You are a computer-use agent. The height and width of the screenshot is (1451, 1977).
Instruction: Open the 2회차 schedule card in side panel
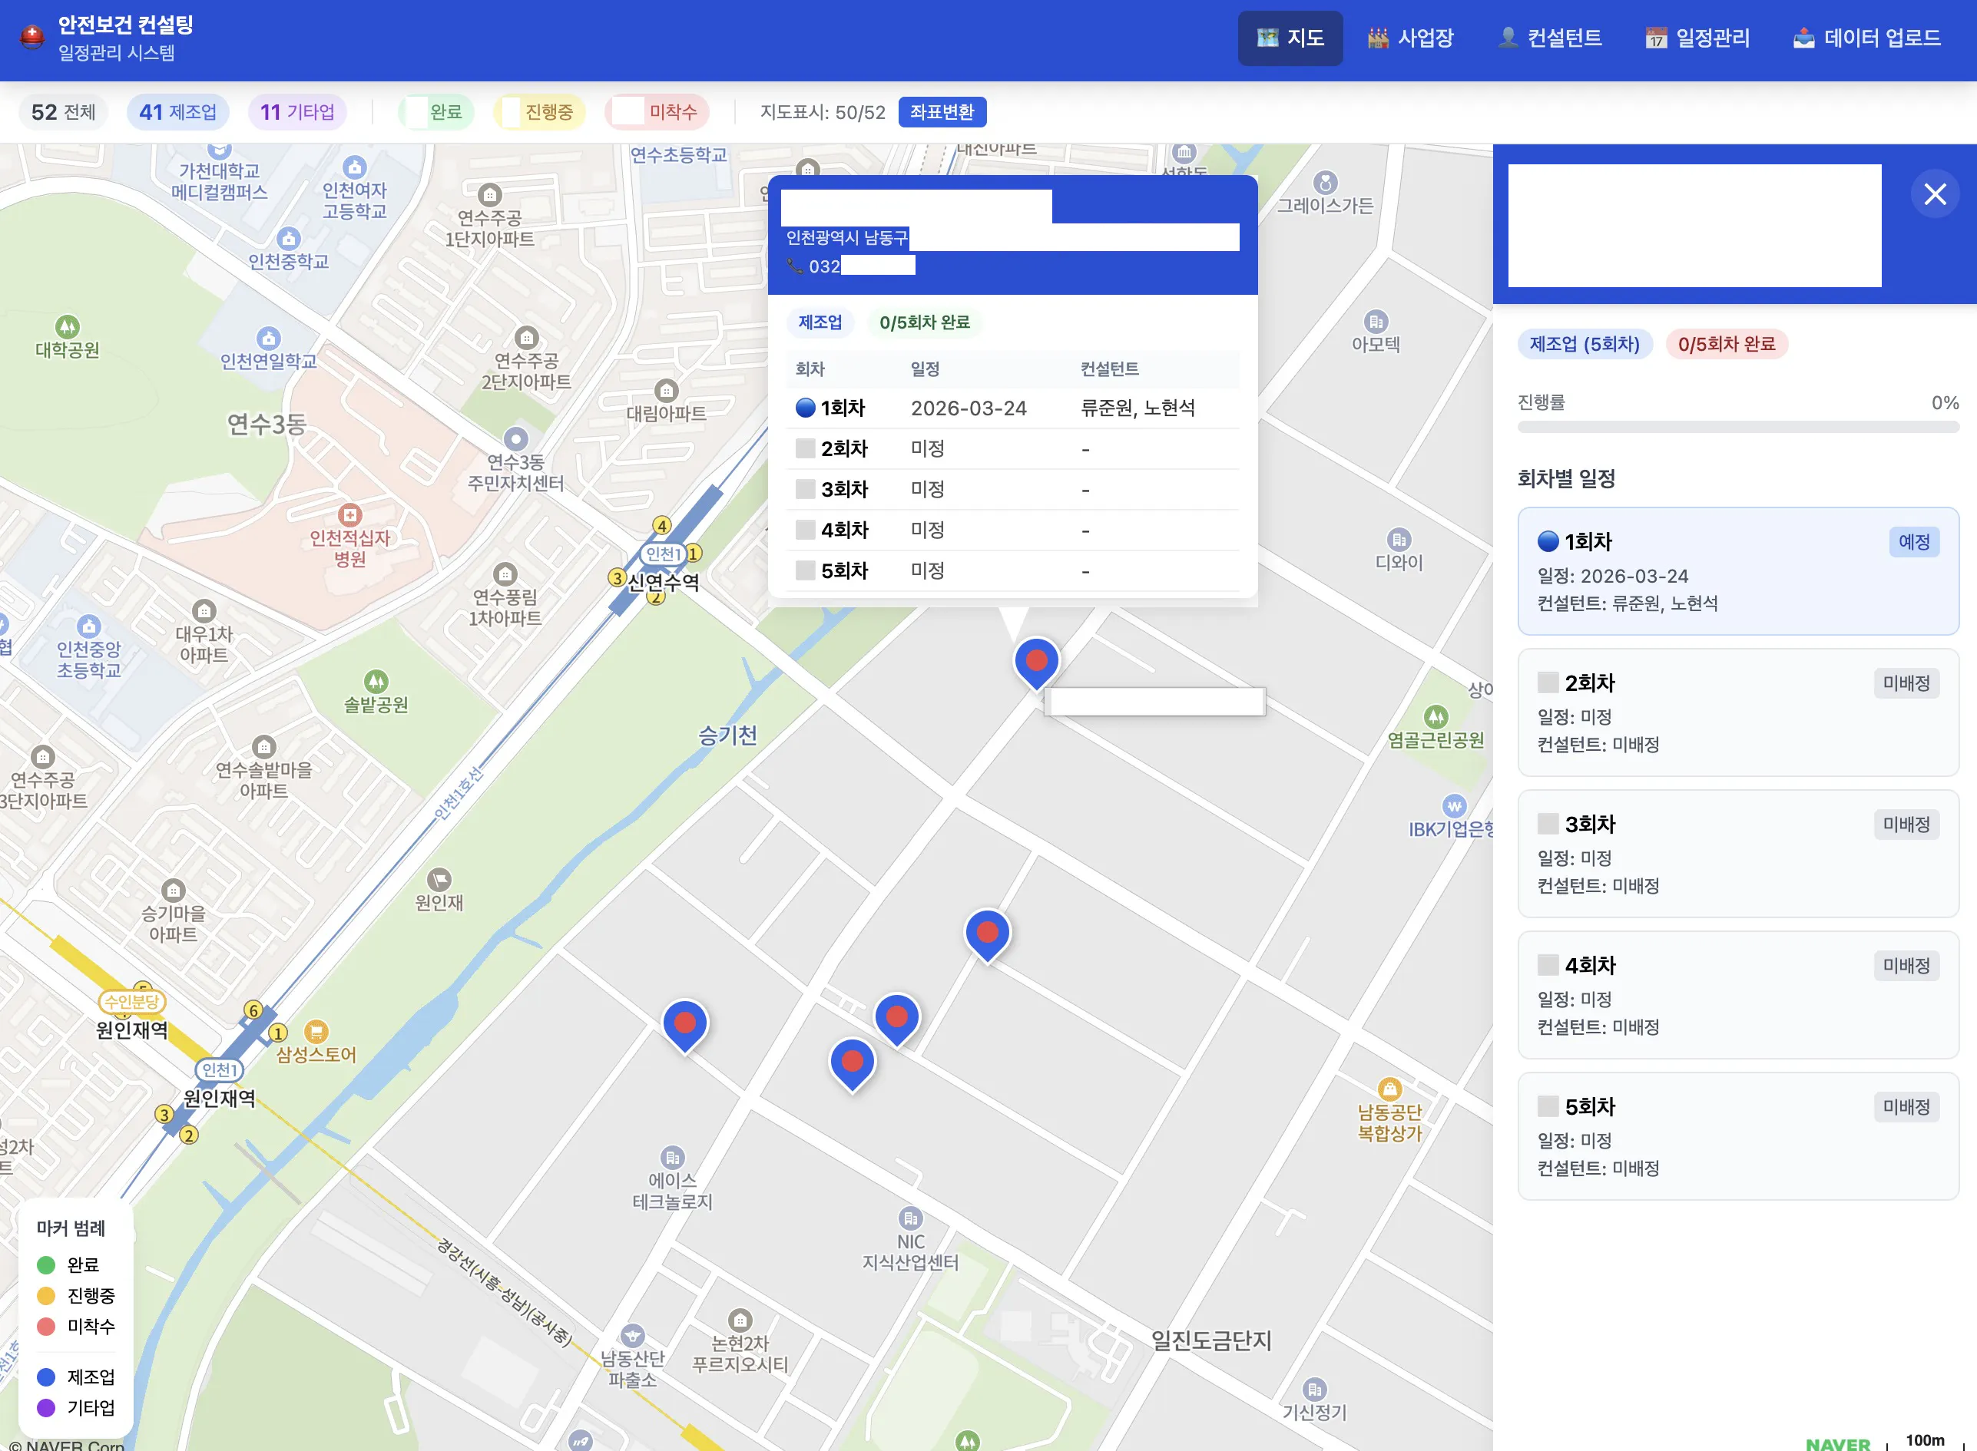coord(1738,712)
